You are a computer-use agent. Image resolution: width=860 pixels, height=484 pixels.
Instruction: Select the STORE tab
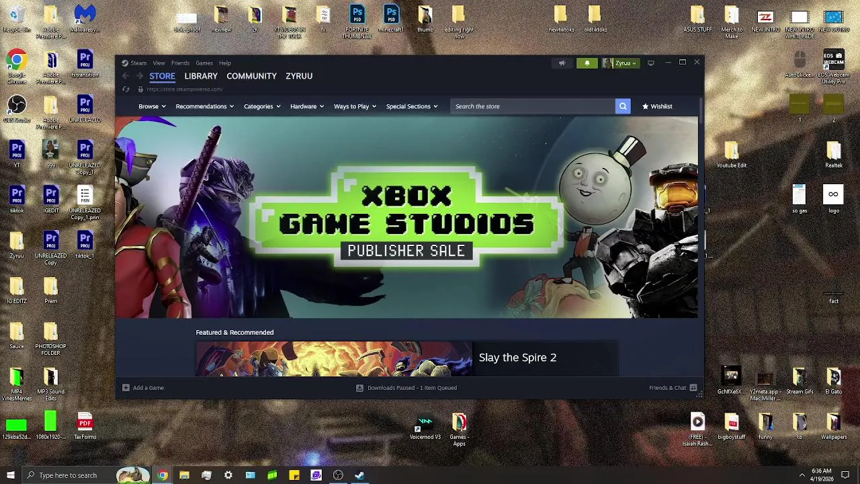(162, 76)
